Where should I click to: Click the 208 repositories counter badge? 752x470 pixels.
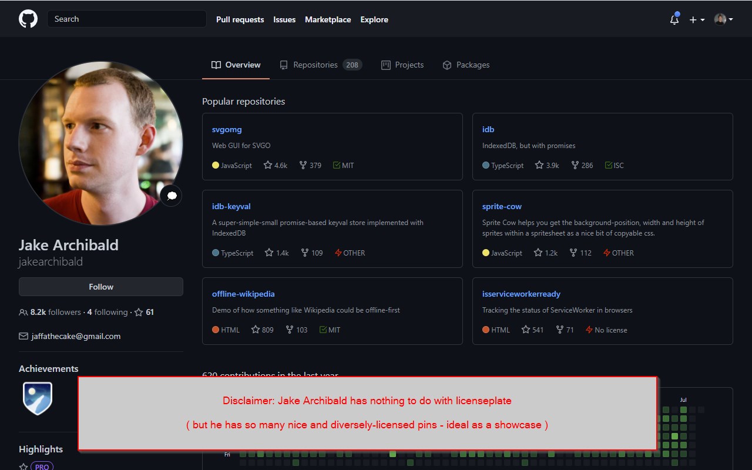[352, 65]
